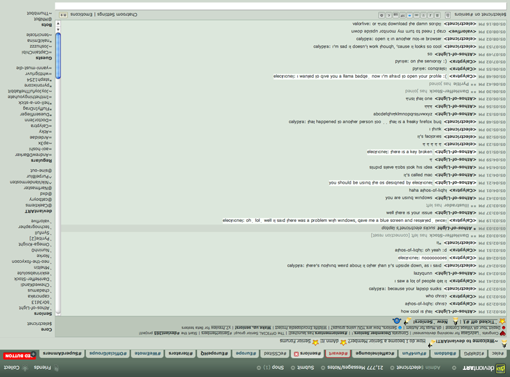
Task: Click the deviantART logo icon
Action: coord(500,369)
